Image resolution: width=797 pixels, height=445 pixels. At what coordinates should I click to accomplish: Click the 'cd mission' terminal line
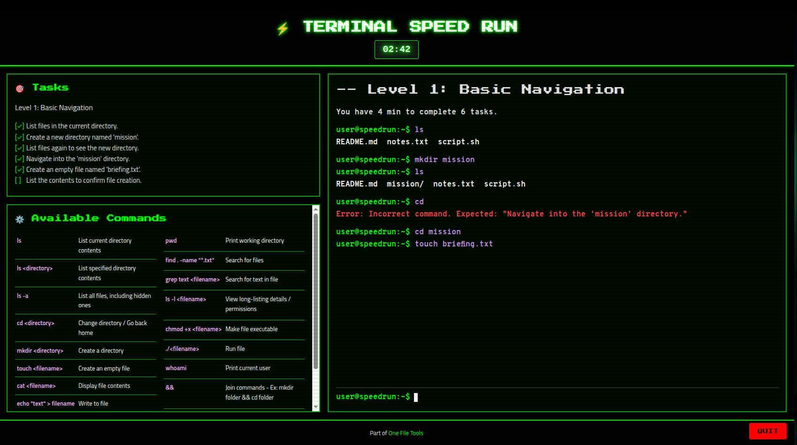[398, 232]
